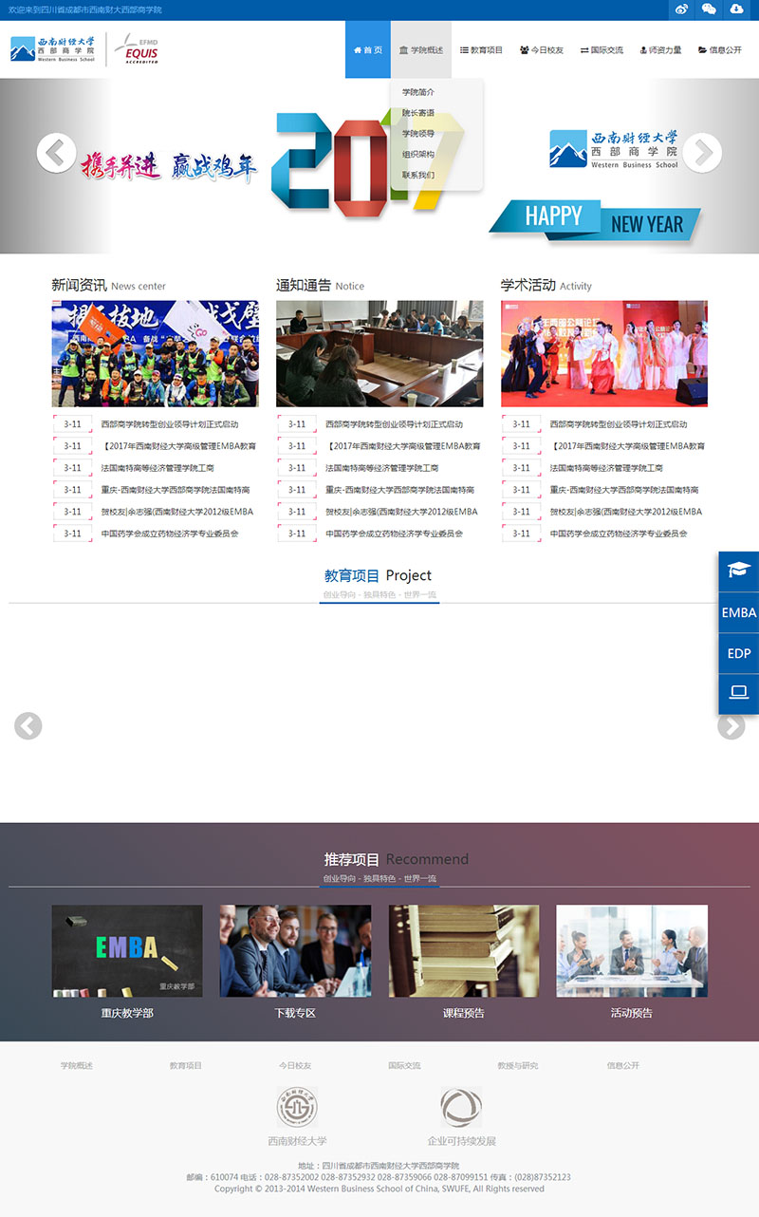Click left arrow in 教育项目 carousel
Image resolution: width=759 pixels, height=1217 pixels.
click(x=28, y=726)
